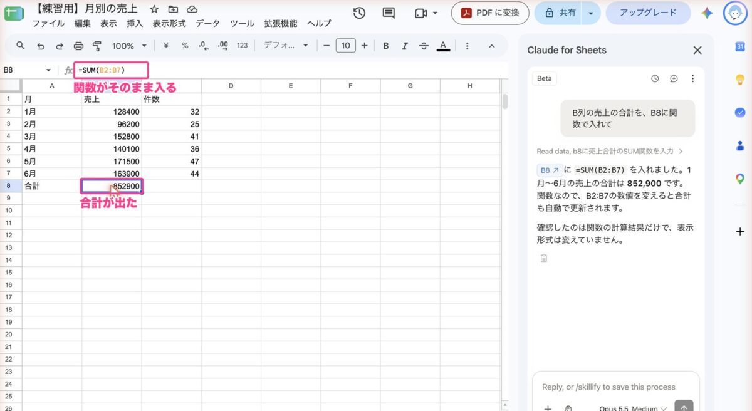Open the 表示 menu
Viewport: 752px width, 411px height.
point(108,23)
